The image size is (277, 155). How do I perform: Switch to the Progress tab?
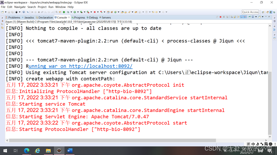(78, 18)
